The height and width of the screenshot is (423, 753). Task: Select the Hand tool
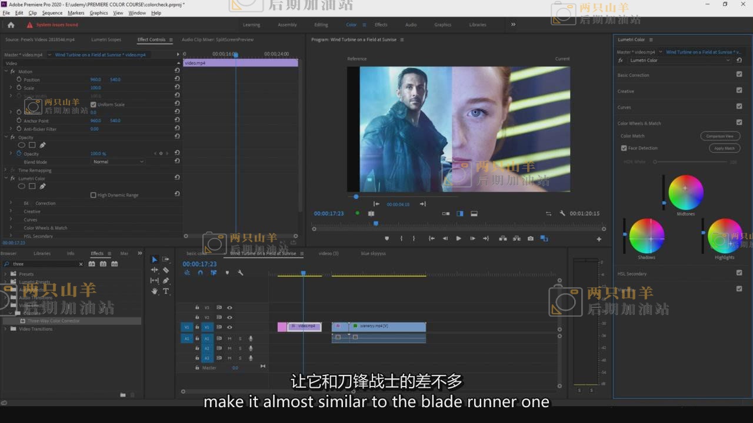155,291
